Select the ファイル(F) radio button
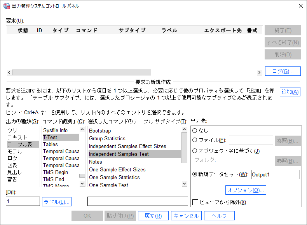This screenshot has height=225, width=307. [195, 140]
